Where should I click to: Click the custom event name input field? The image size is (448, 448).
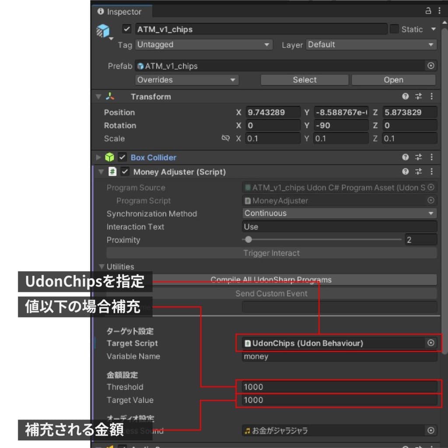point(339,307)
